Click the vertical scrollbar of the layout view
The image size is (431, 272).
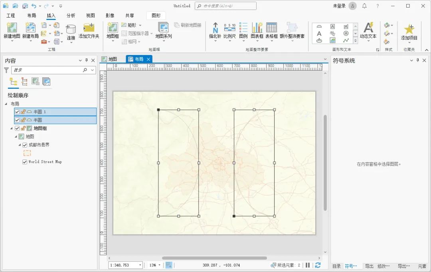click(x=325, y=163)
